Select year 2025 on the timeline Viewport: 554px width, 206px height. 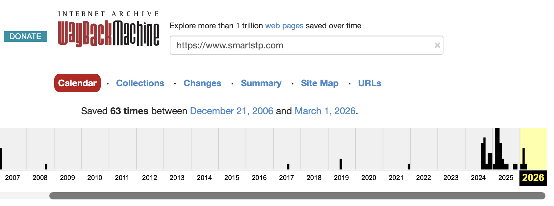point(506,178)
